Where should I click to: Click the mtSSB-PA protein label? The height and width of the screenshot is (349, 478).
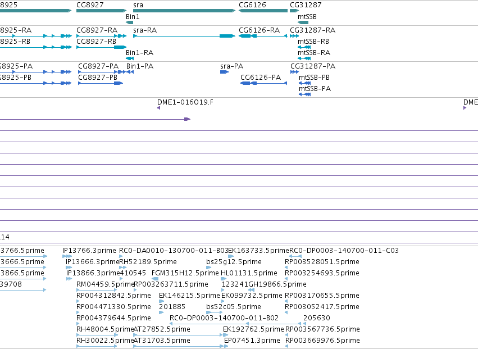coord(315,89)
